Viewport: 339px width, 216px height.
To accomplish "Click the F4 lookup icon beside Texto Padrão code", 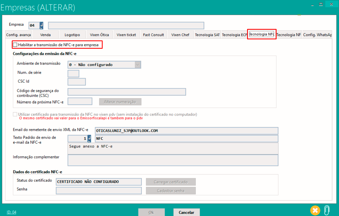I will pyautogui.click(x=90, y=139).
